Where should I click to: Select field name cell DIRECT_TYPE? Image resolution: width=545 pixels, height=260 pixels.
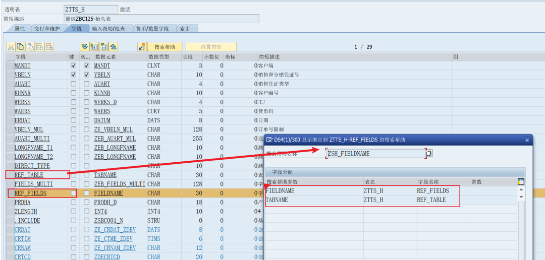pos(32,166)
